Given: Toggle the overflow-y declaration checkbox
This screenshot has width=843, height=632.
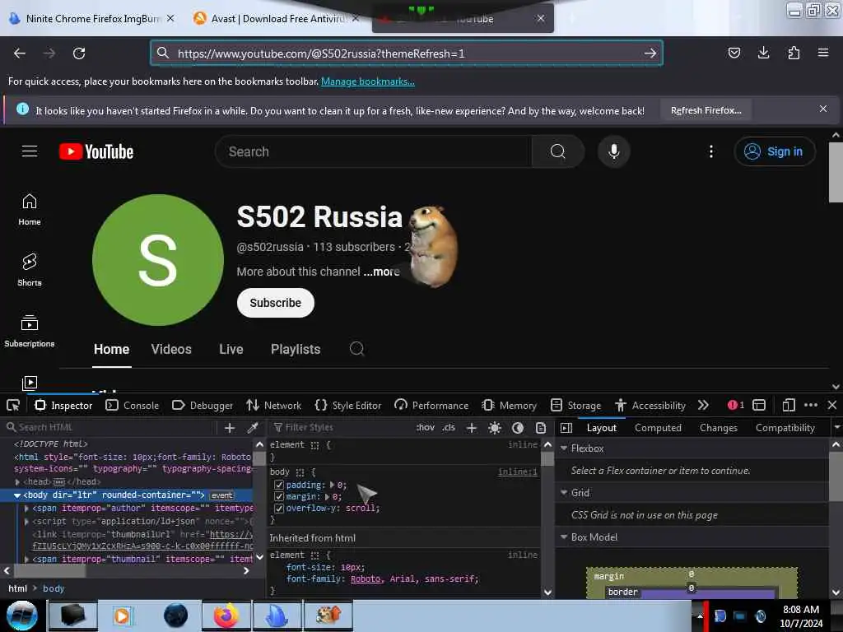Looking at the screenshot, I should (x=279, y=508).
